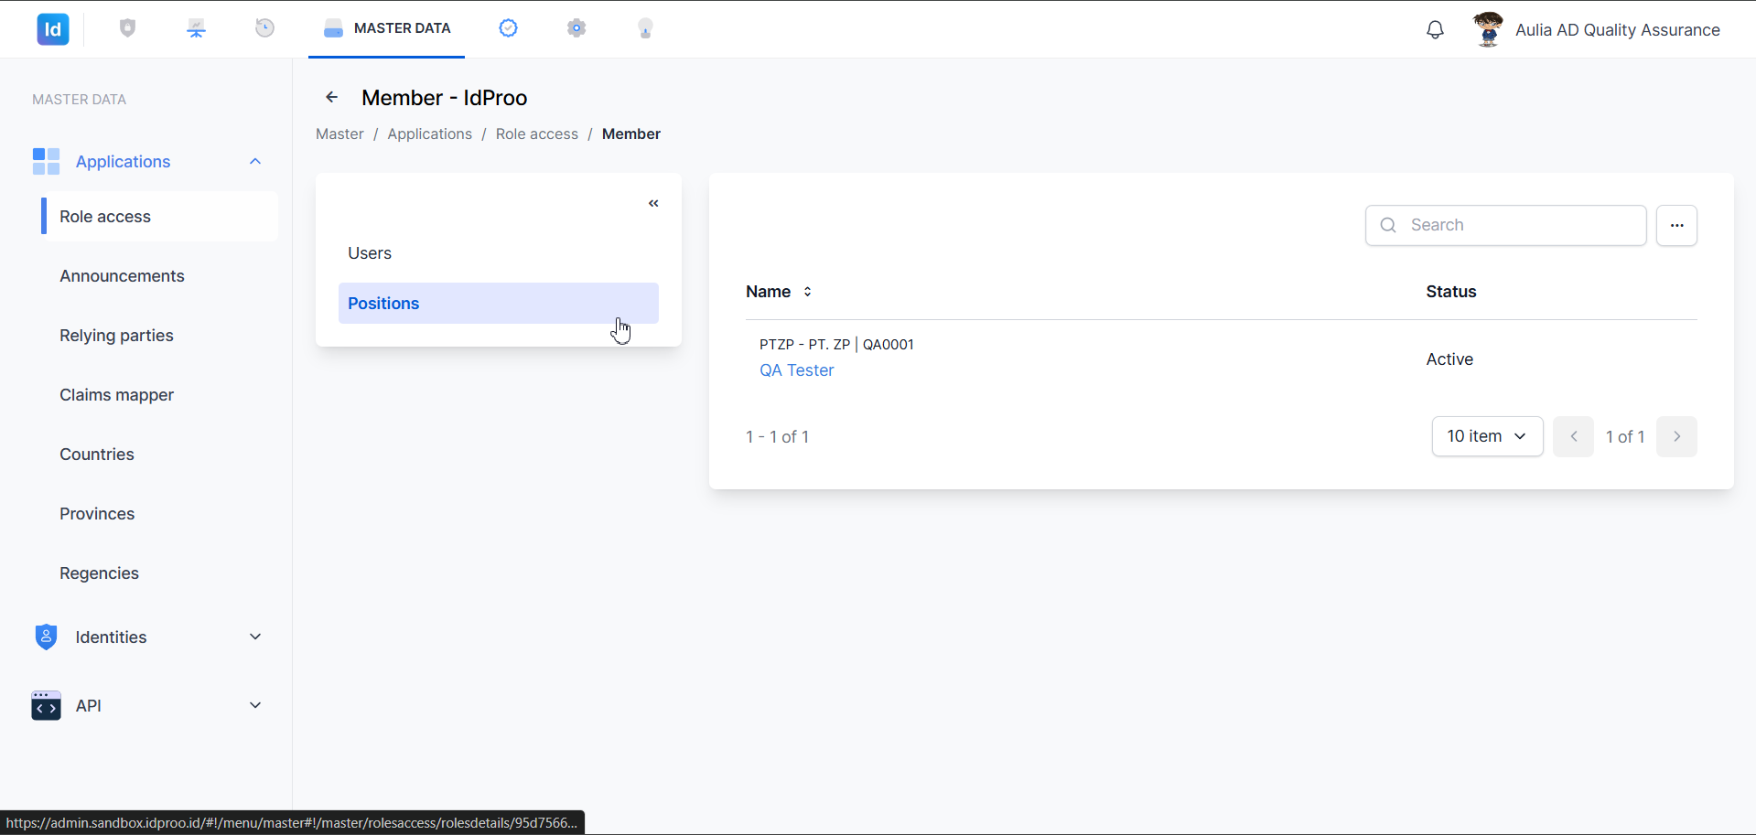This screenshot has width=1756, height=835.
Task: Click the search magnifier icon
Action: click(1388, 225)
